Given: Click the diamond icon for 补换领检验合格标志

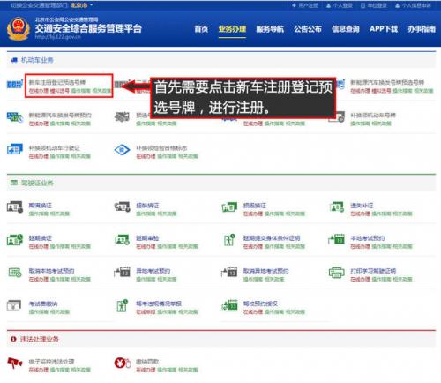Looking at the screenshot, I should [x=122, y=150].
